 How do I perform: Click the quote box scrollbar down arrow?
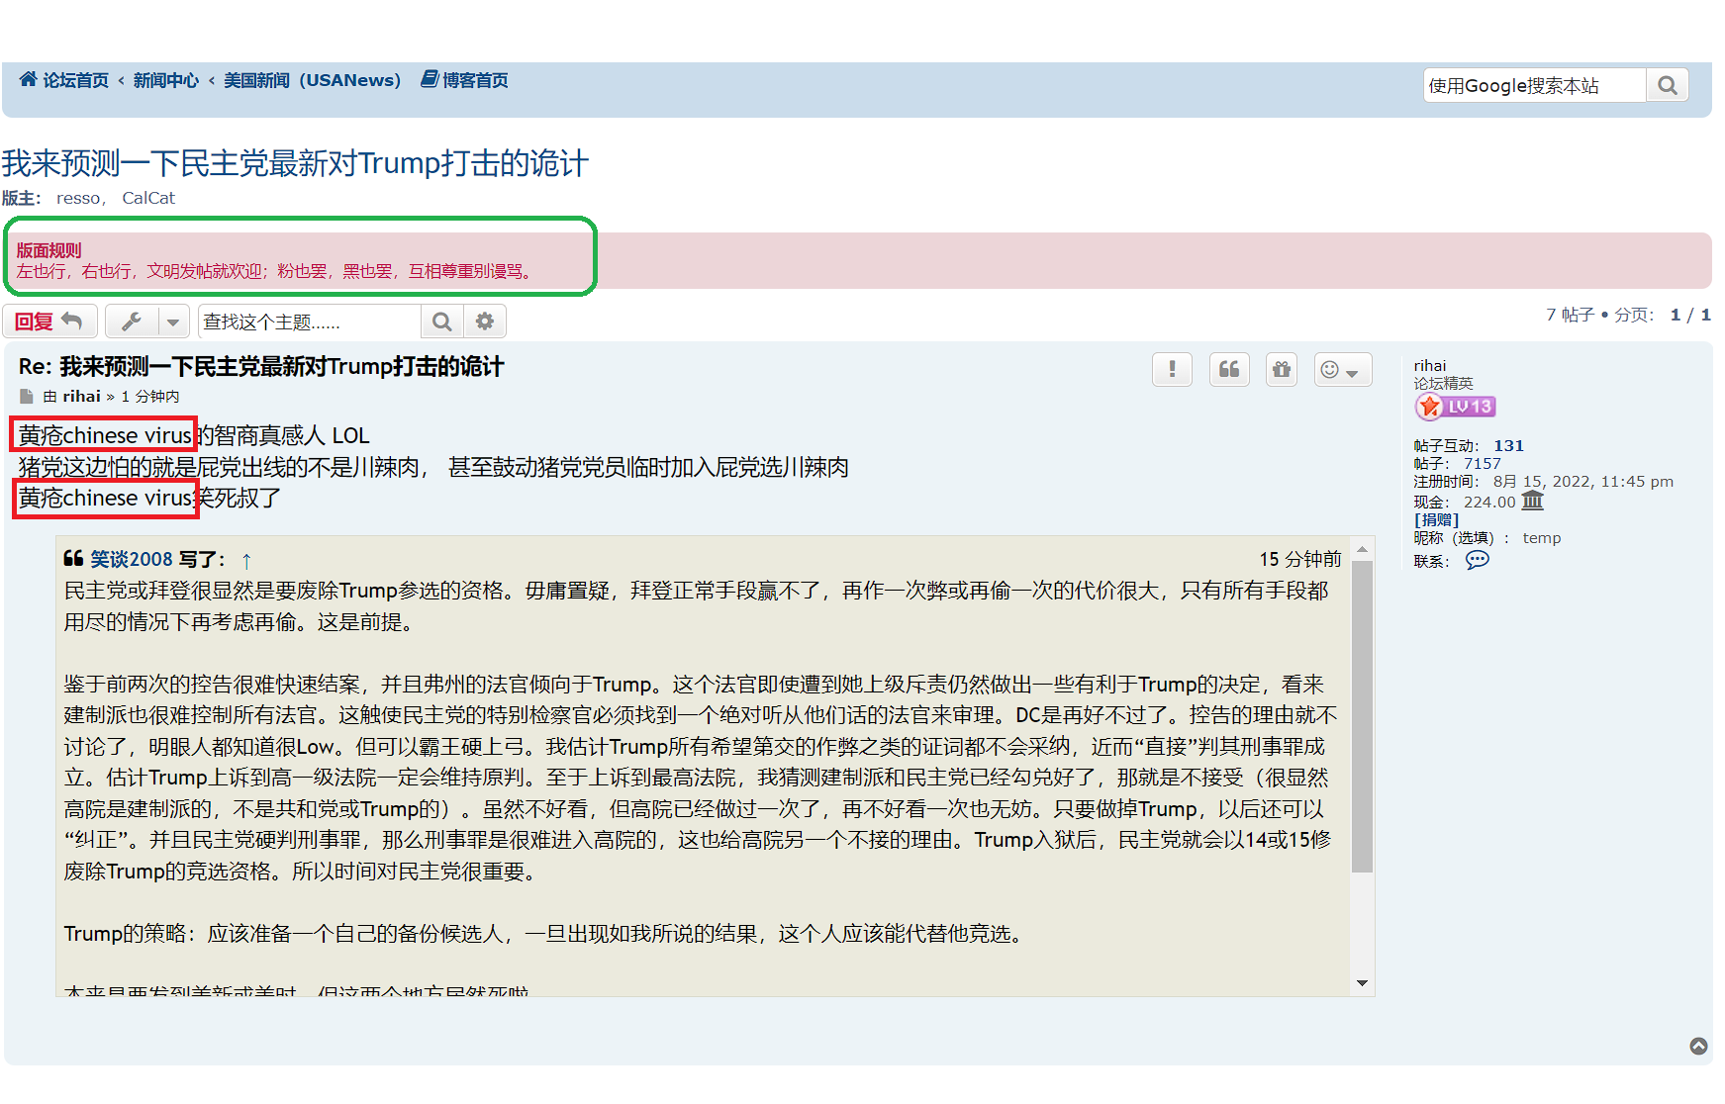(x=1363, y=983)
